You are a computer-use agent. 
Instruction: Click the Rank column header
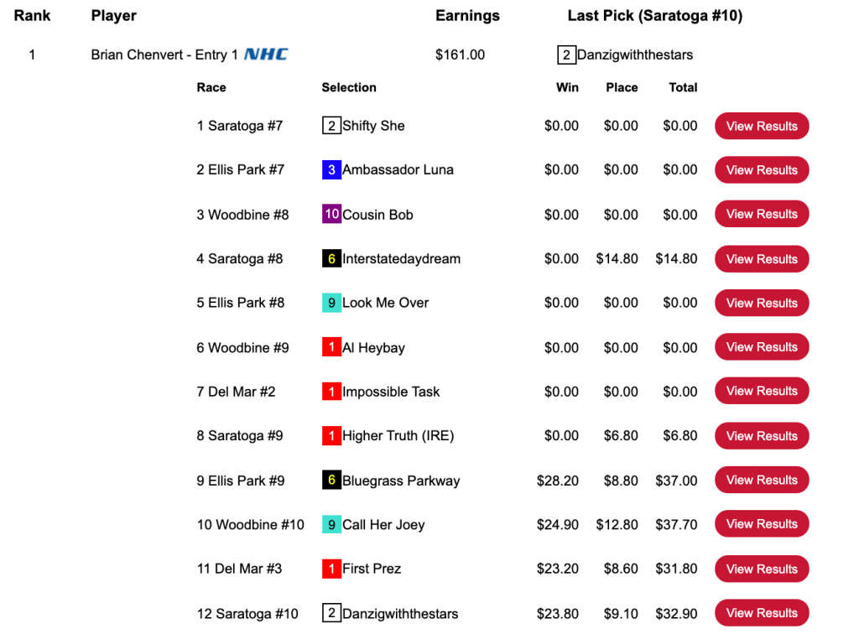pyautogui.click(x=32, y=16)
